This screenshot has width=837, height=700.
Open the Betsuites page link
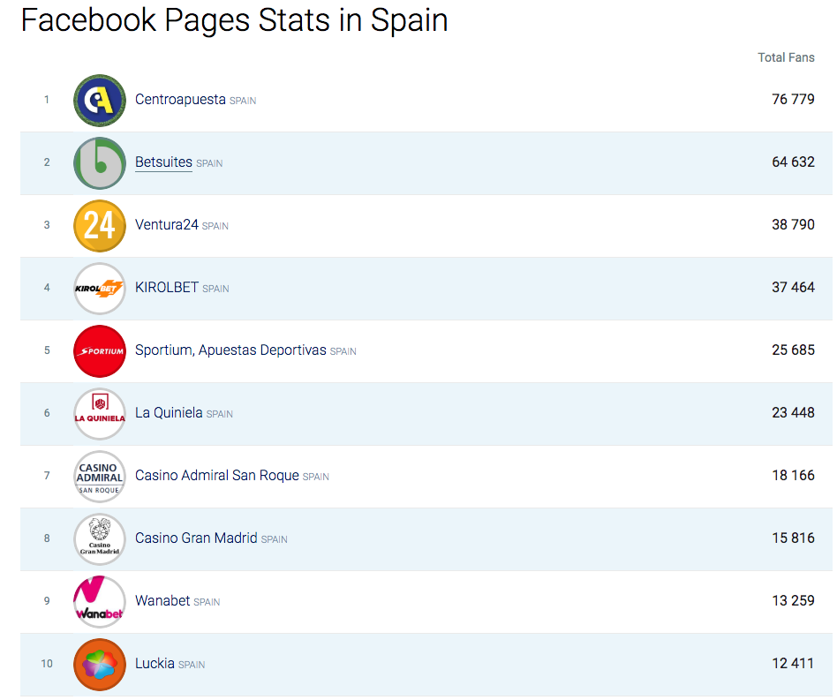pyautogui.click(x=164, y=162)
